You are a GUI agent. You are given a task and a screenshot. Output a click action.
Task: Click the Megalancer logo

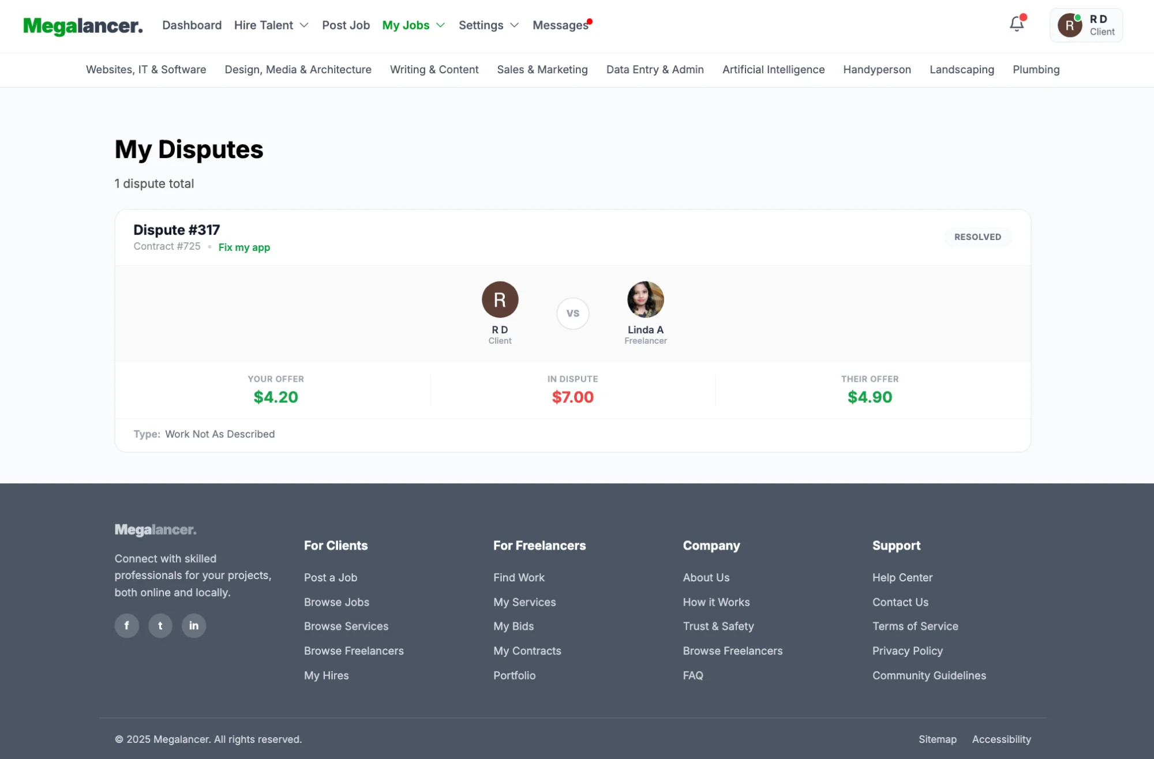[82, 25]
